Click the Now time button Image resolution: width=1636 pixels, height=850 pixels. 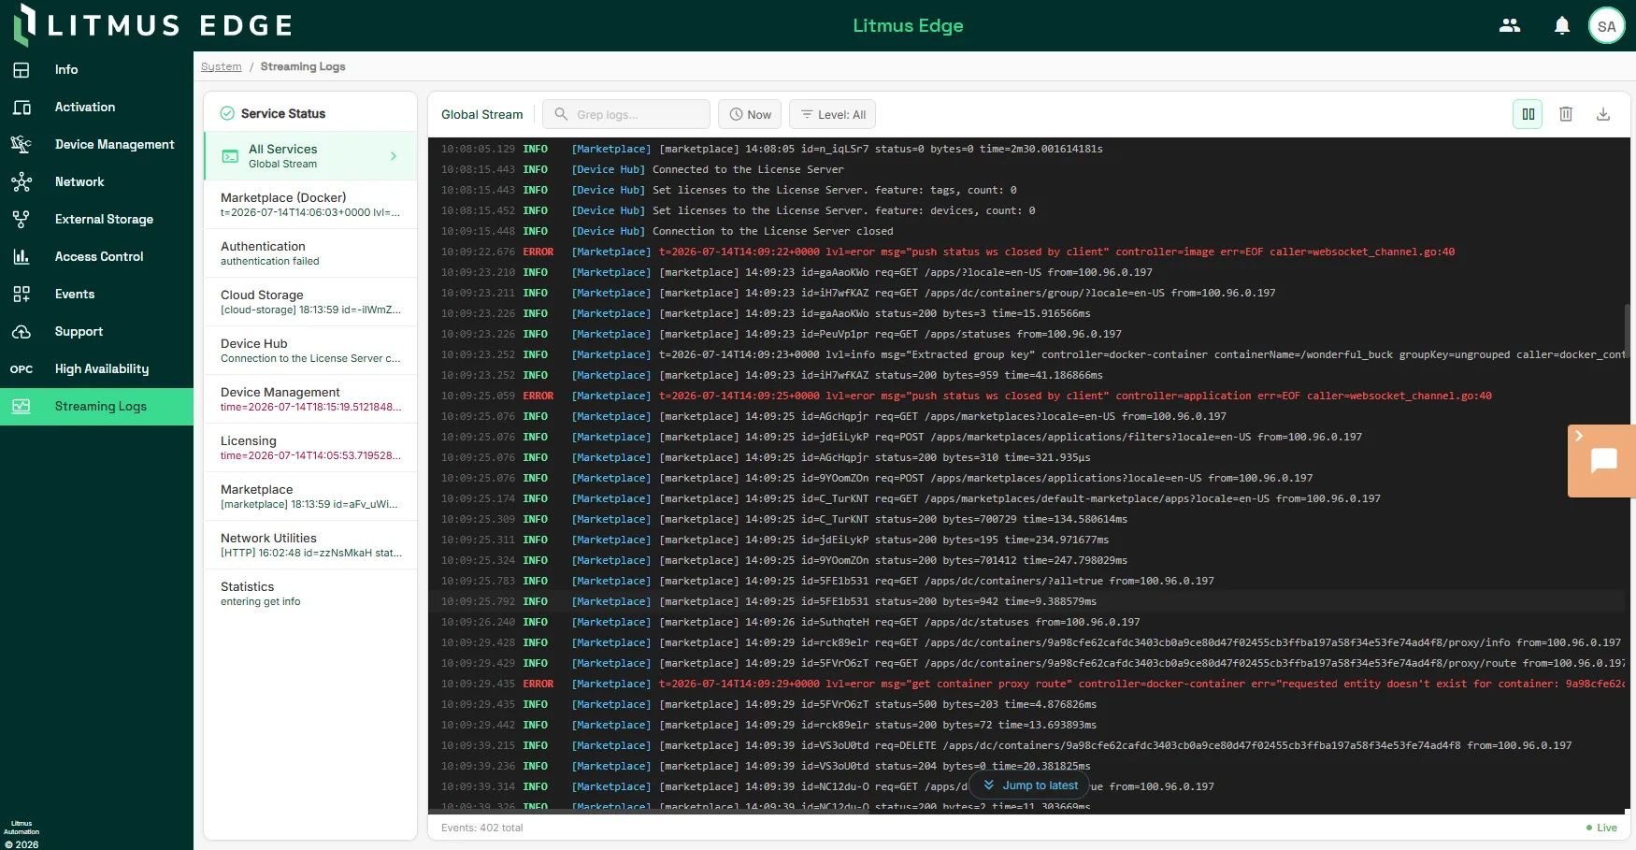pyautogui.click(x=750, y=114)
